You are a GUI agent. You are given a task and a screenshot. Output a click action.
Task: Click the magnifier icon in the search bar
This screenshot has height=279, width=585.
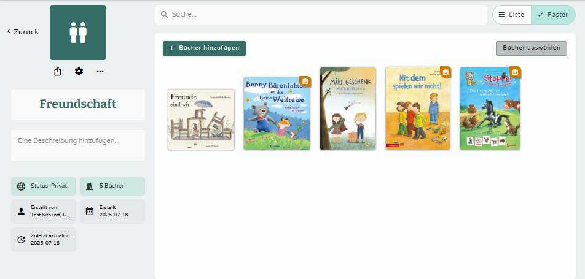coord(164,15)
